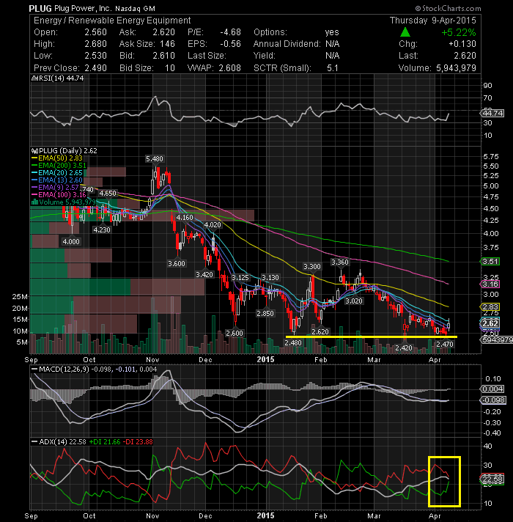The image size is (513, 522).
Task: Click the 5.480 price peak label
Action: (x=155, y=159)
